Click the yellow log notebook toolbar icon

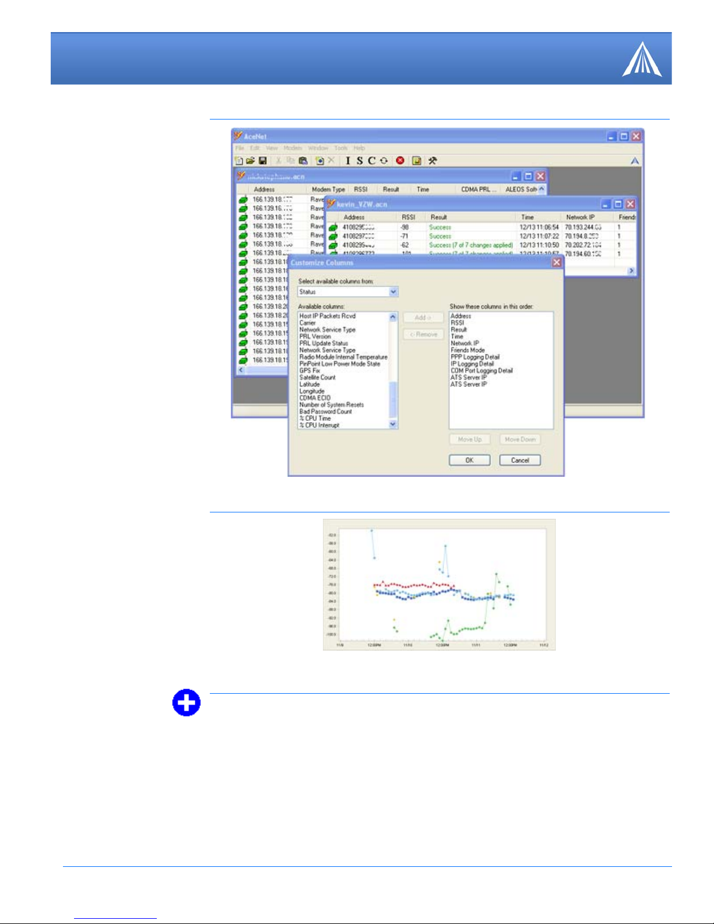coord(416,160)
